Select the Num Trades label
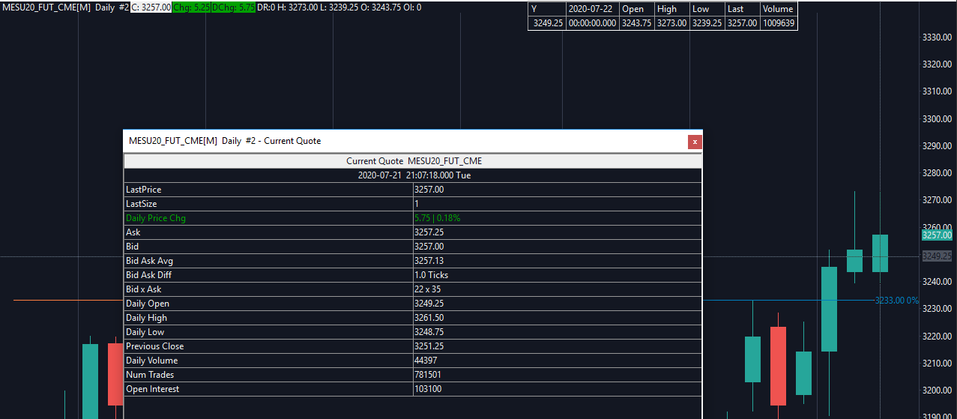The image size is (957, 419). (268, 375)
